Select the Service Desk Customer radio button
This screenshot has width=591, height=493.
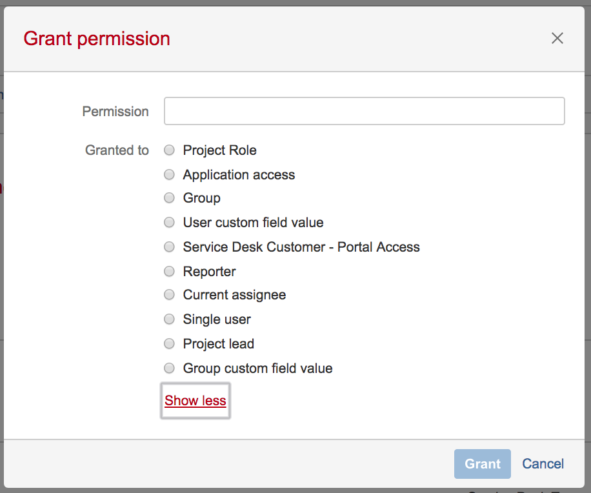[x=169, y=247]
